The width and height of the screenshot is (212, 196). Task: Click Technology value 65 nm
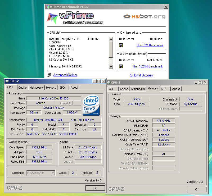34,112
